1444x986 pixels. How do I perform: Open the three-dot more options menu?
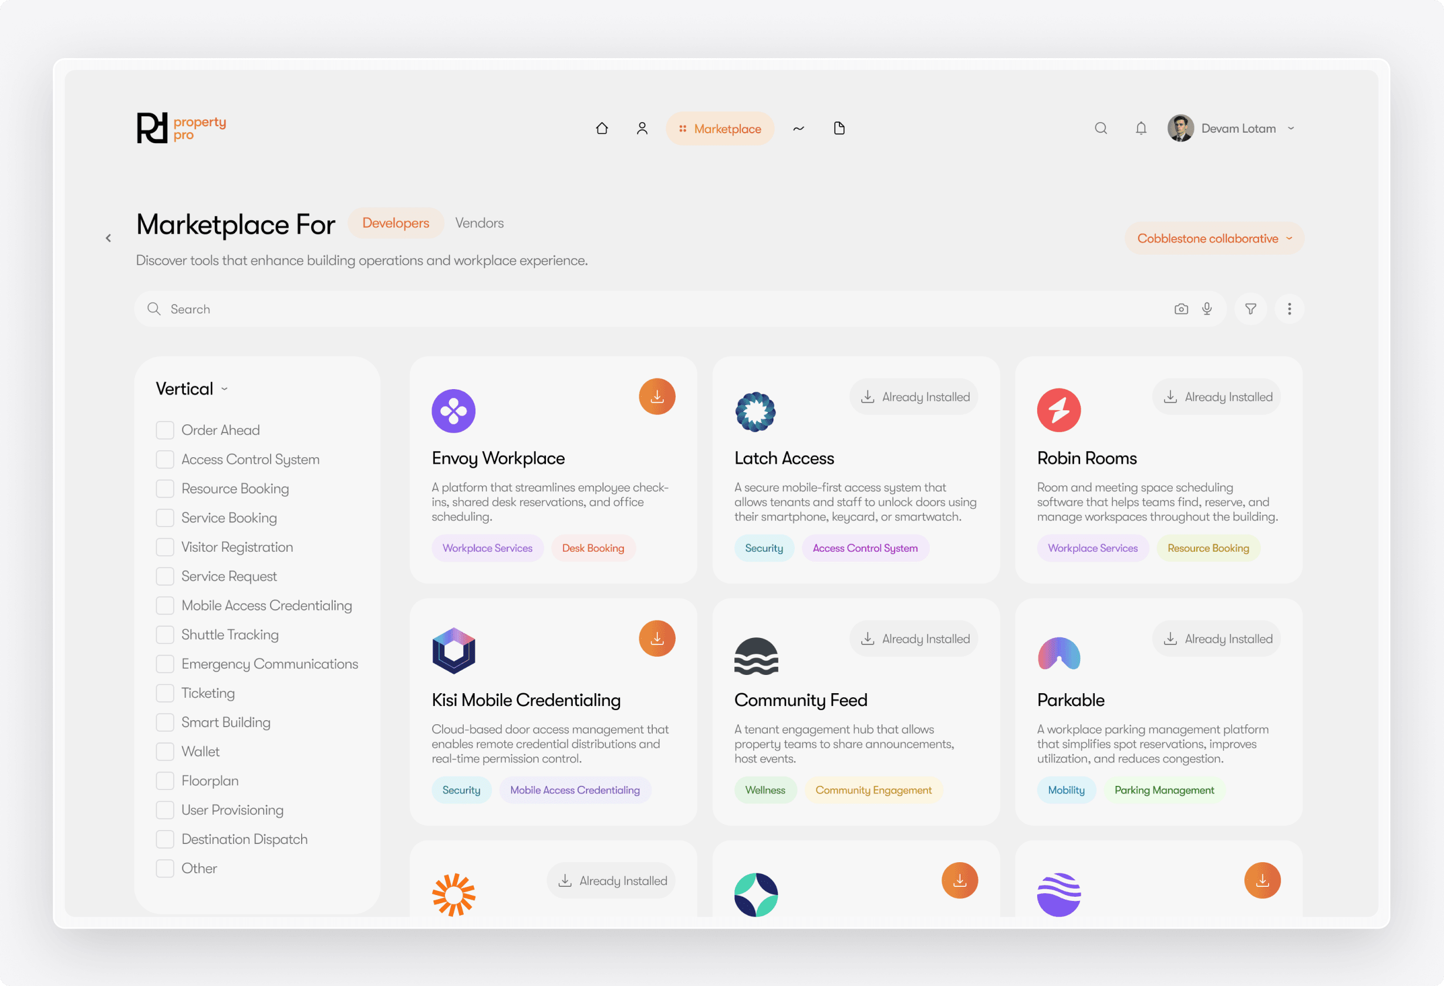[1288, 309]
